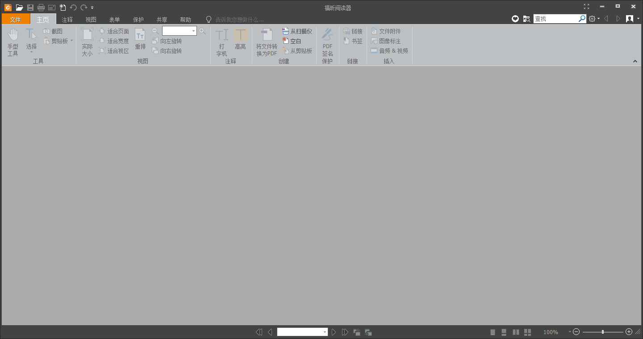Expand the 剪贴板 dropdown arrow
The width and height of the screenshot is (643, 339).
pyautogui.click(x=71, y=40)
